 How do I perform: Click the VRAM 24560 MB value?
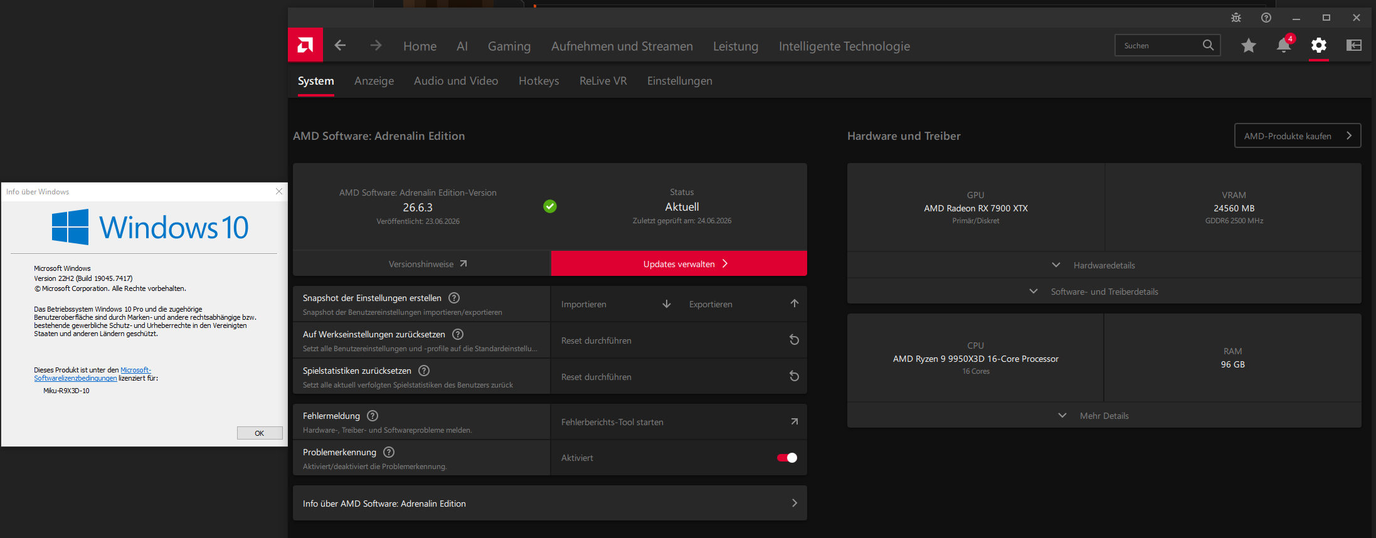coord(1234,208)
